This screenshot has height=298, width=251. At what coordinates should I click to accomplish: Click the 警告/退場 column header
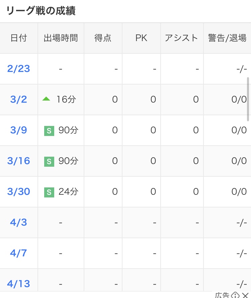(x=227, y=38)
